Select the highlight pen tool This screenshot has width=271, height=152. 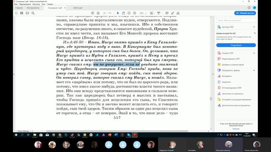(172, 13)
